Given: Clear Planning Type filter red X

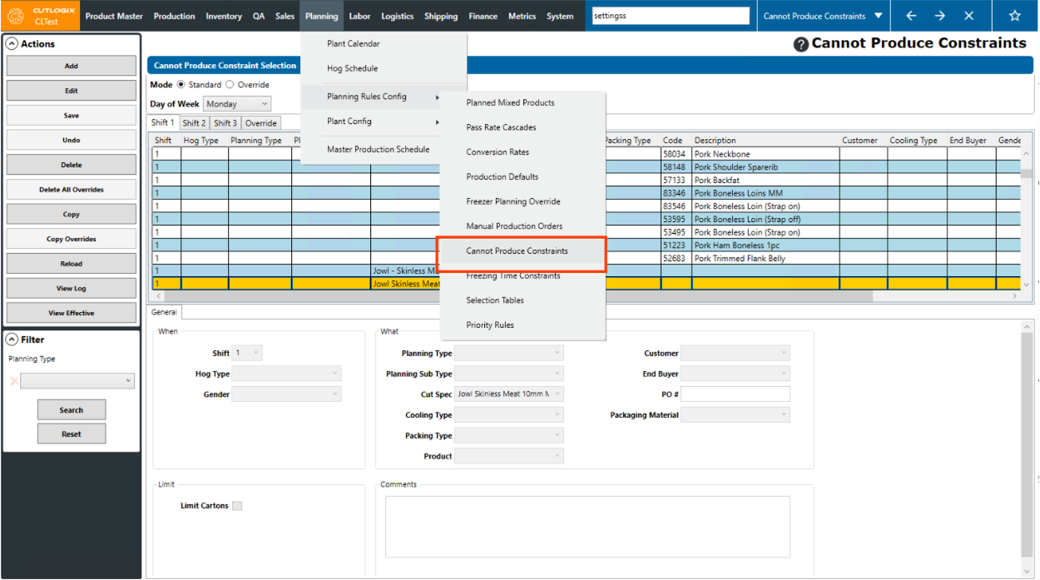Looking at the screenshot, I should (13, 381).
